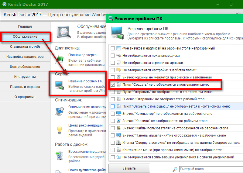Check 'Значок "Компьютер" не отображается' box
Screen dimensions: 243x173
coord(113,114)
